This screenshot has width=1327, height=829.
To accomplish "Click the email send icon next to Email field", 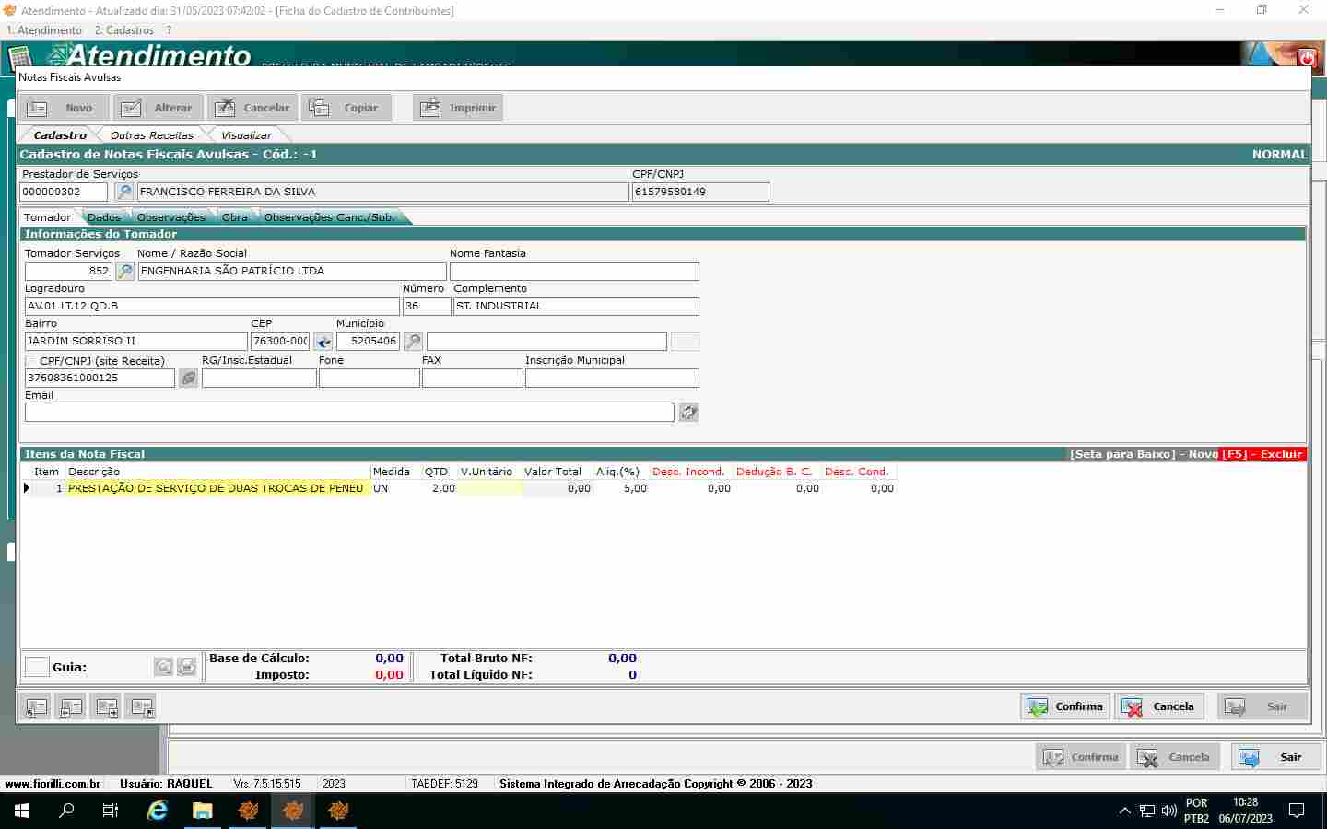I will tap(688, 413).
